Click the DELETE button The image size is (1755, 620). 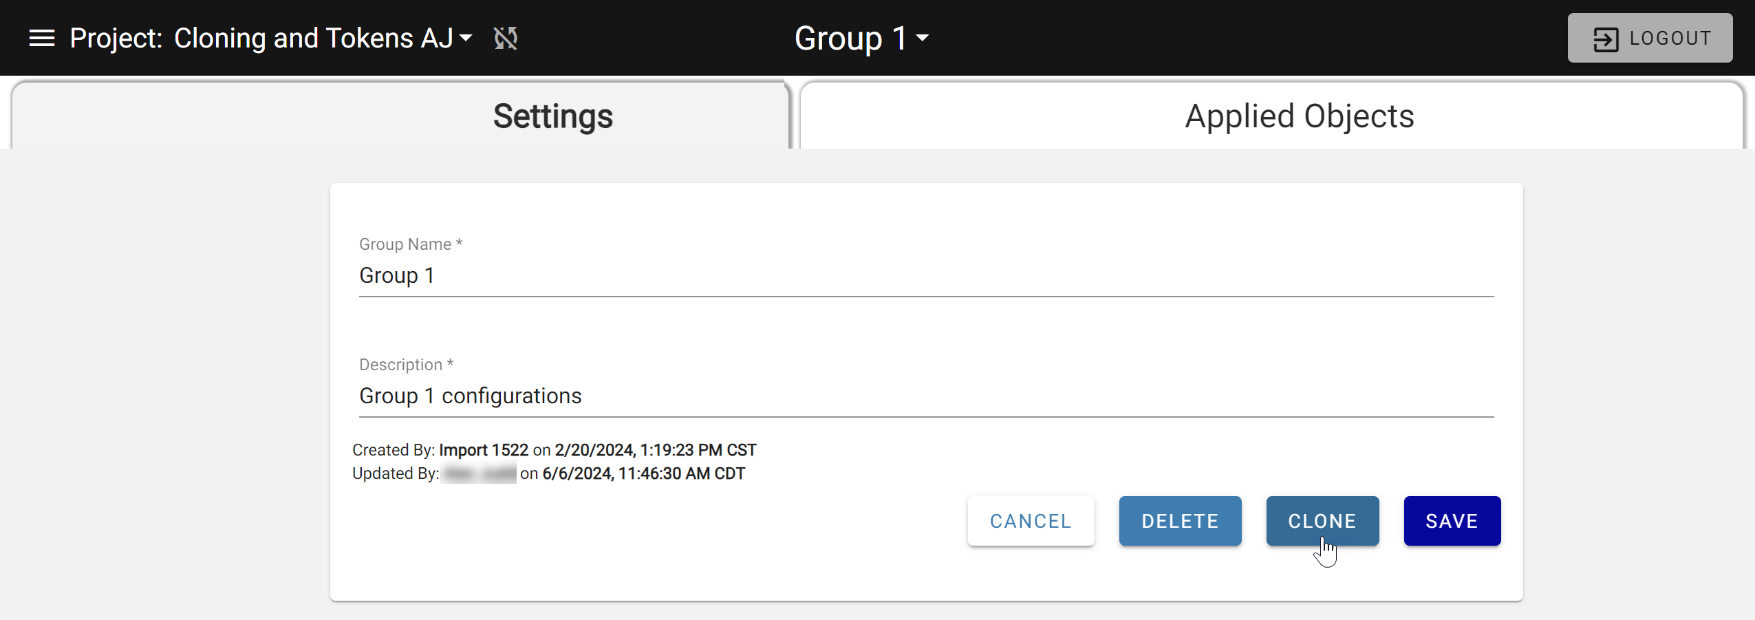(x=1180, y=521)
